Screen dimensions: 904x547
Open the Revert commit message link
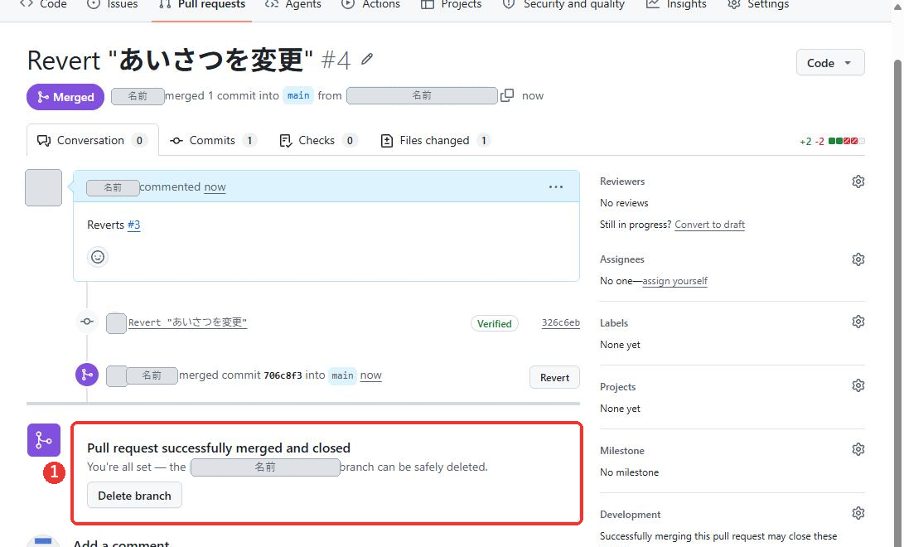(x=187, y=322)
